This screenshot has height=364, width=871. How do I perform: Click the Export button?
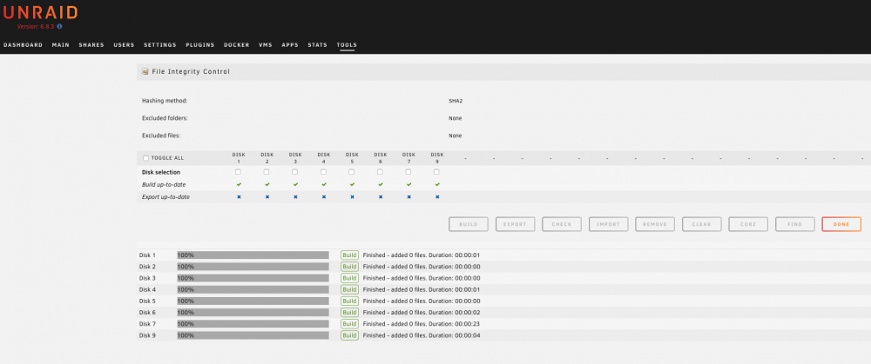tap(515, 224)
